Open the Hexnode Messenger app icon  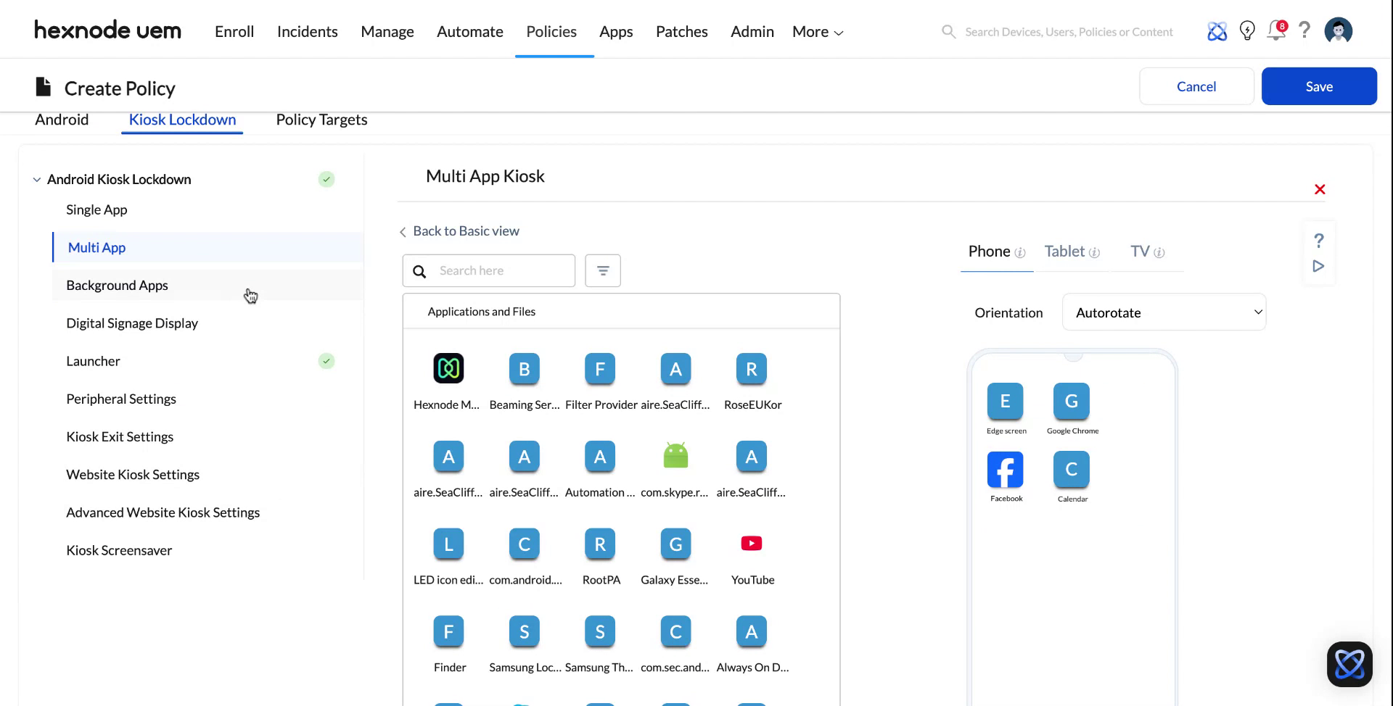[448, 368]
